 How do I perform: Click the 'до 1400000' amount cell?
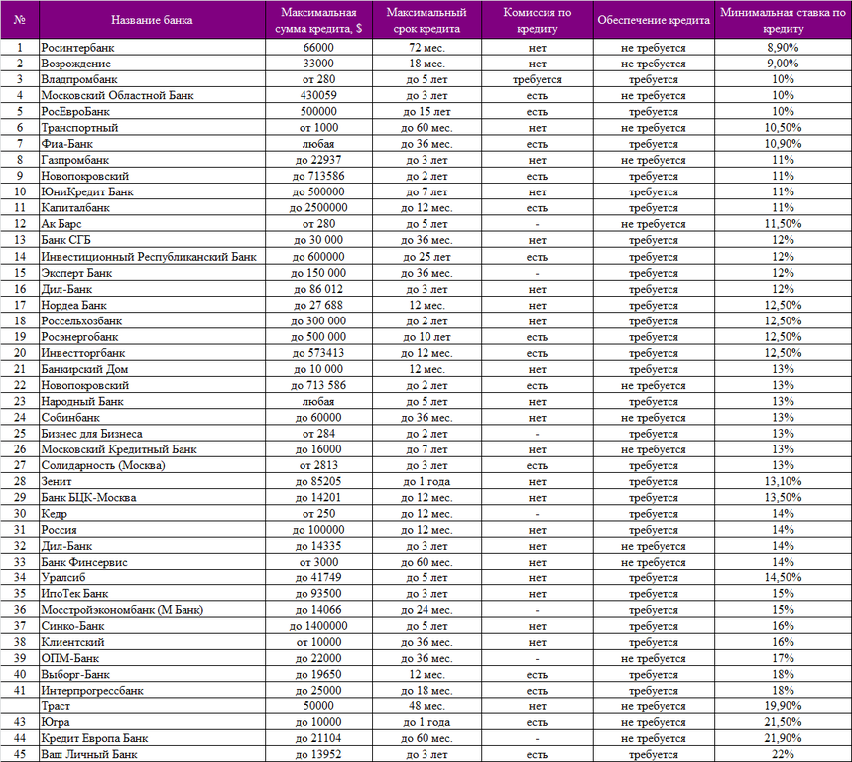pyautogui.click(x=318, y=626)
